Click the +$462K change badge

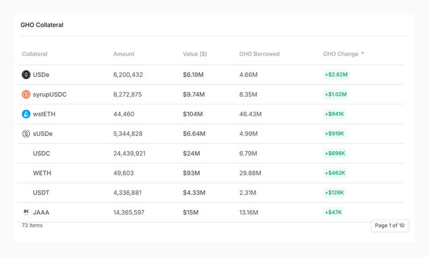(x=335, y=173)
